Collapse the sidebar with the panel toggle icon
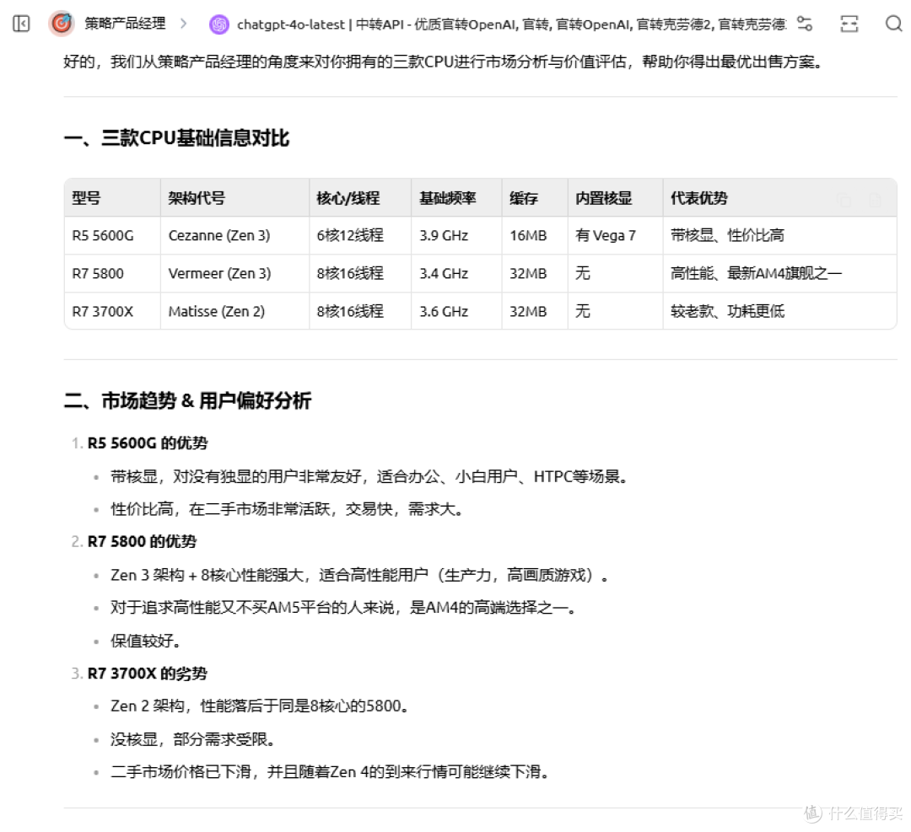 [x=21, y=24]
